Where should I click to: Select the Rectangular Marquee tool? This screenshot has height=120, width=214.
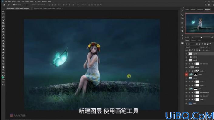coord(3,14)
